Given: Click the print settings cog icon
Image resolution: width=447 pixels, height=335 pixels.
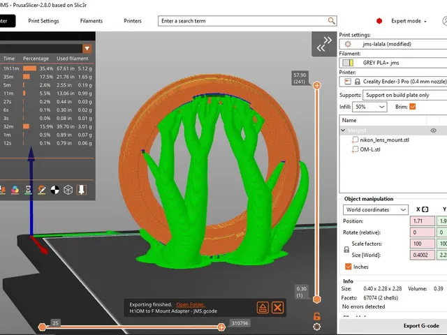Looking at the screenshot, I should (x=348, y=44).
